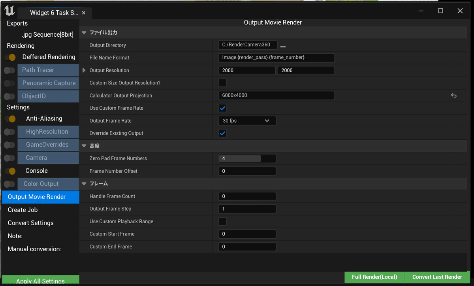Click the File Name Format field
The width and height of the screenshot is (474, 286).
coord(276,58)
